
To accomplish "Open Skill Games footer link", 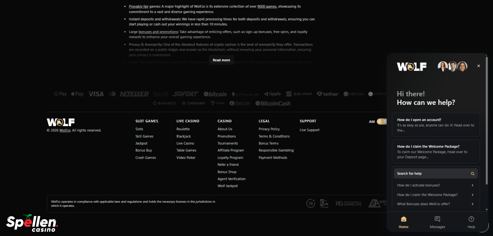I will pos(144,136).
